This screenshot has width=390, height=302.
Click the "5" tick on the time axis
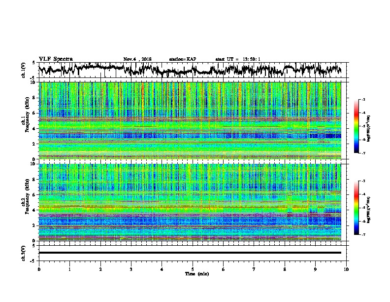coord(193,269)
